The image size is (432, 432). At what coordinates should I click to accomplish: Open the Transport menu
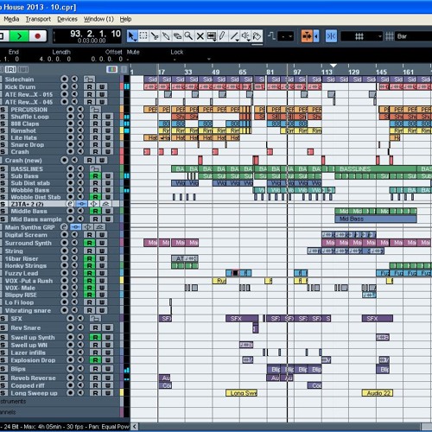[x=38, y=19]
